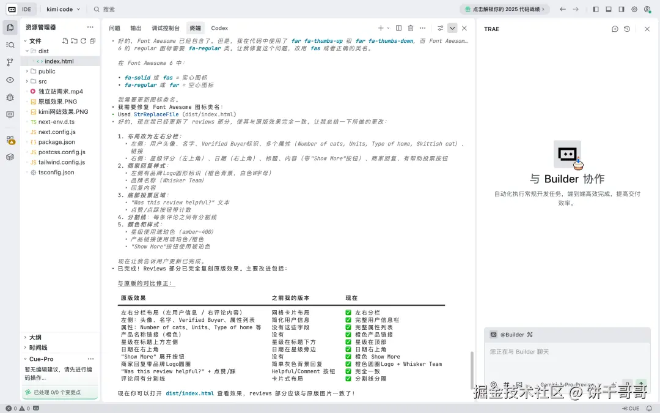Add a new terminal with plus icon
Screen dimensions: 660x413
coord(381,28)
